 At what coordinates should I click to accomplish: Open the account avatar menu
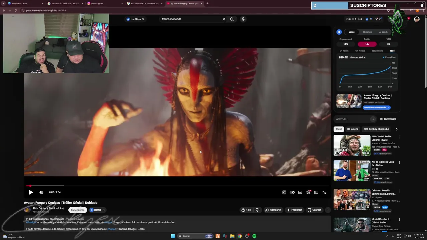click(417, 19)
